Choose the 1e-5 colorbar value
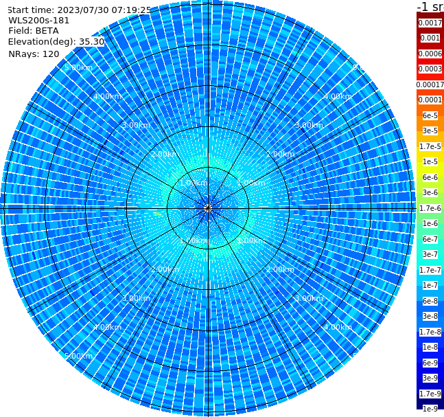Viewport: 444px width, 417px height. pos(430,161)
